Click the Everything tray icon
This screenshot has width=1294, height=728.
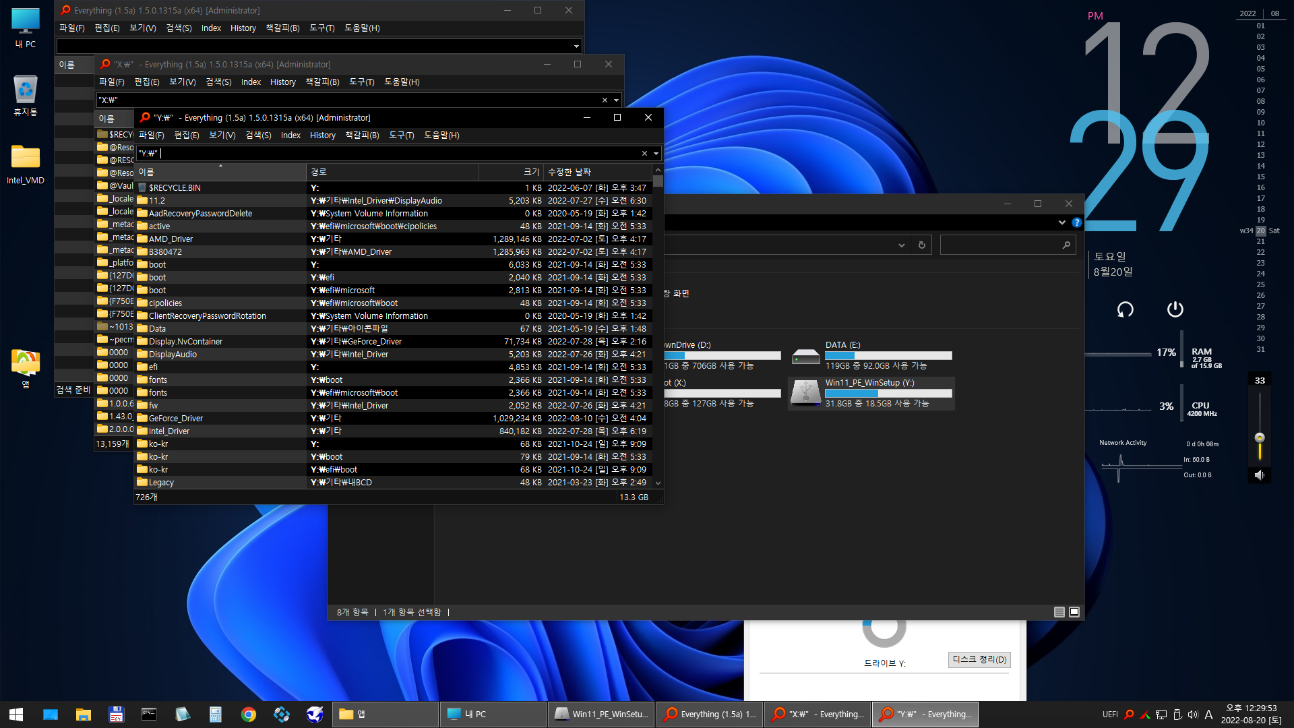click(1129, 715)
